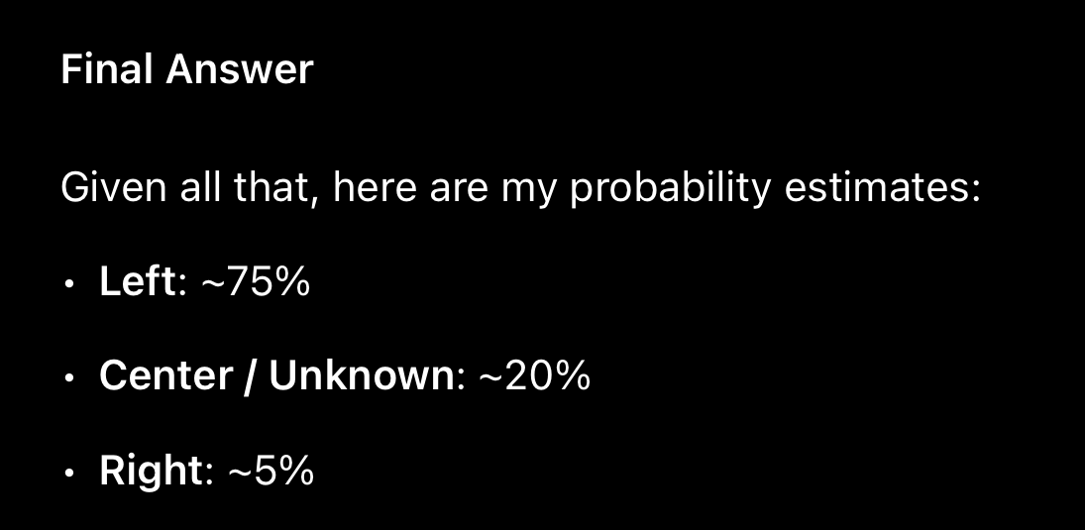Click the bold word "Unknown"
1085x530 pixels.
362,375
